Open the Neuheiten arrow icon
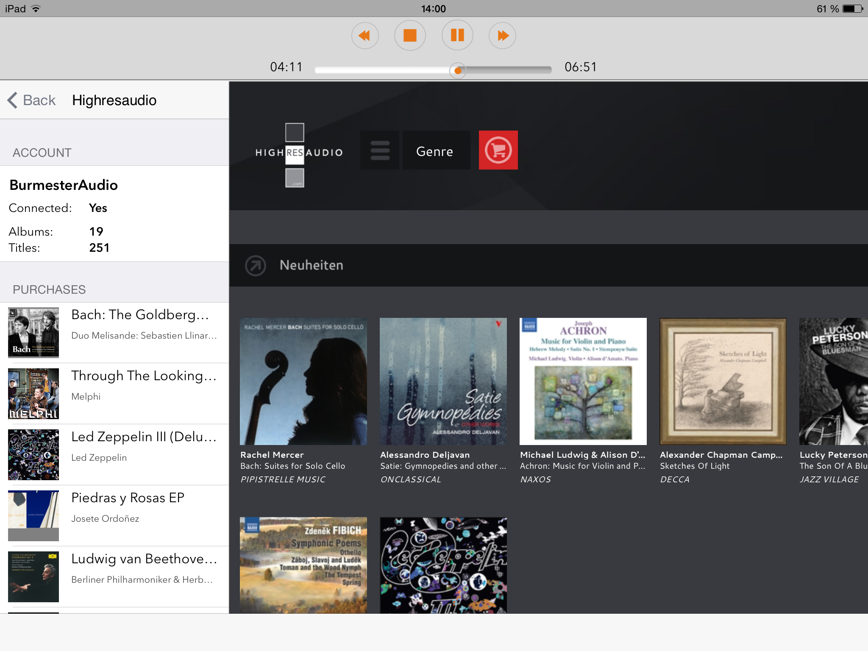The width and height of the screenshot is (868, 651). pyautogui.click(x=256, y=266)
